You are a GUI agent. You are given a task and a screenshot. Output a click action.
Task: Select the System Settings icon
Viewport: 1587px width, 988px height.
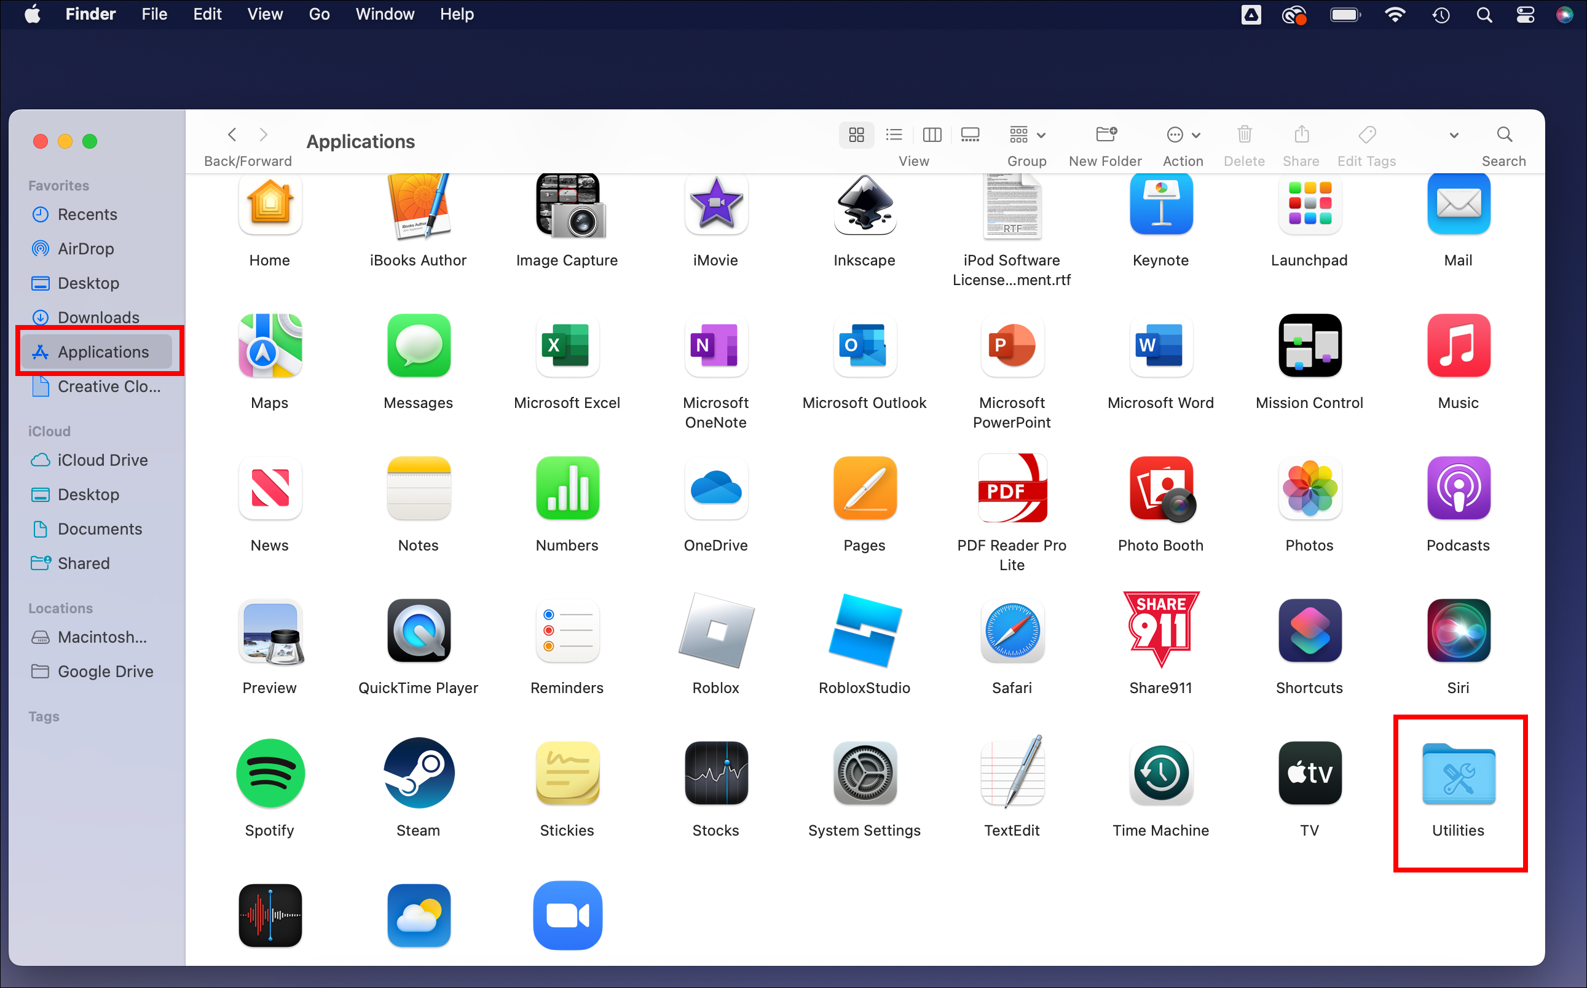tap(865, 773)
